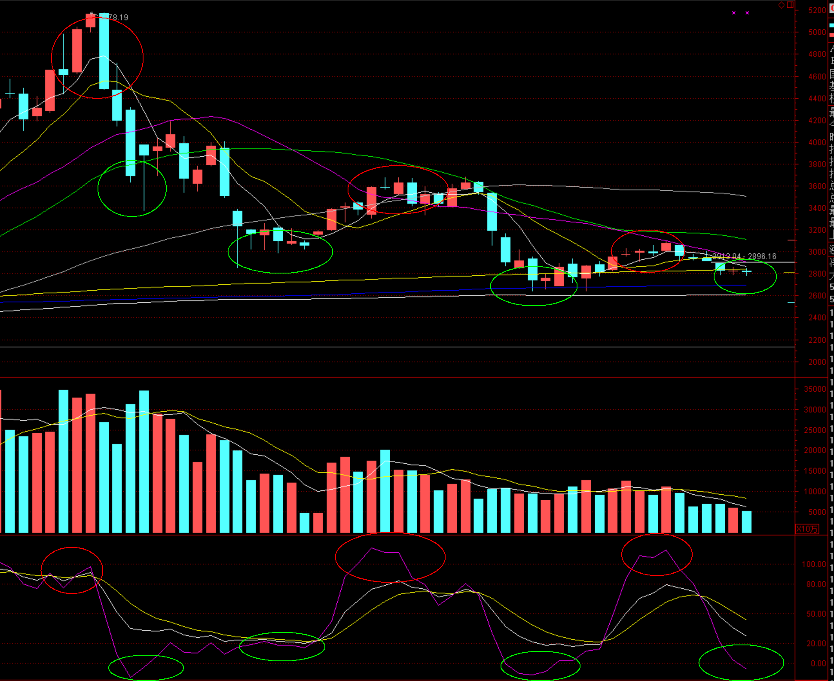Click the 2800 price axis label
Screen dimensions: 834x681
click(817, 274)
